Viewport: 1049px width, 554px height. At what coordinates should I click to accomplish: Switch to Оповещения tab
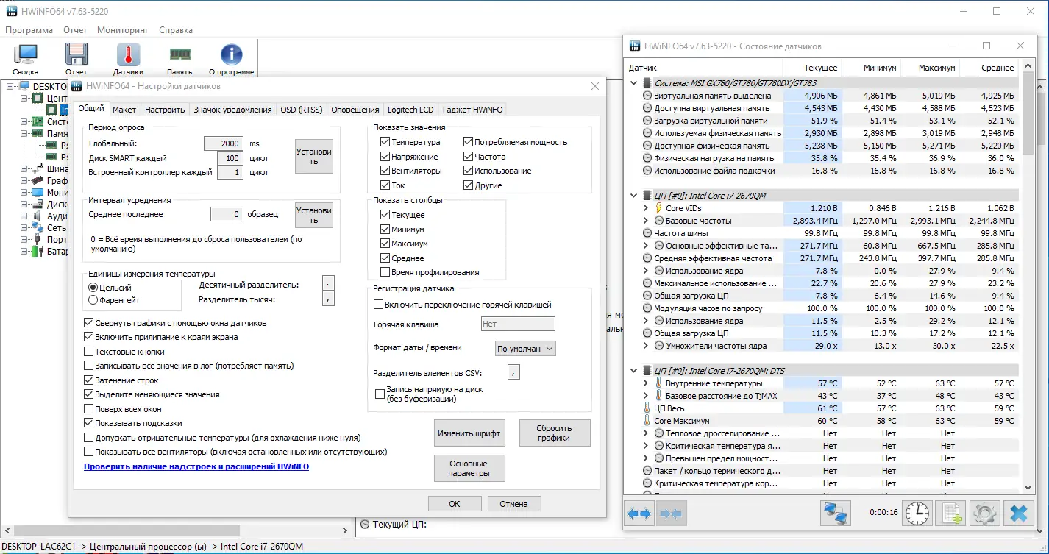355,110
